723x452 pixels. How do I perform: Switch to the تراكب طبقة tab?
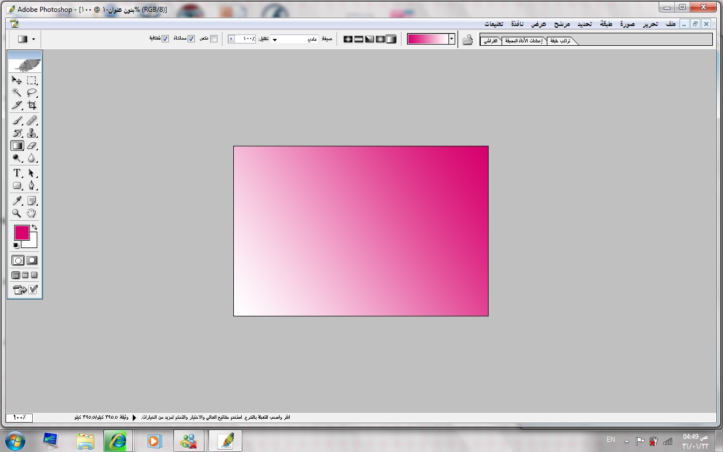click(560, 41)
